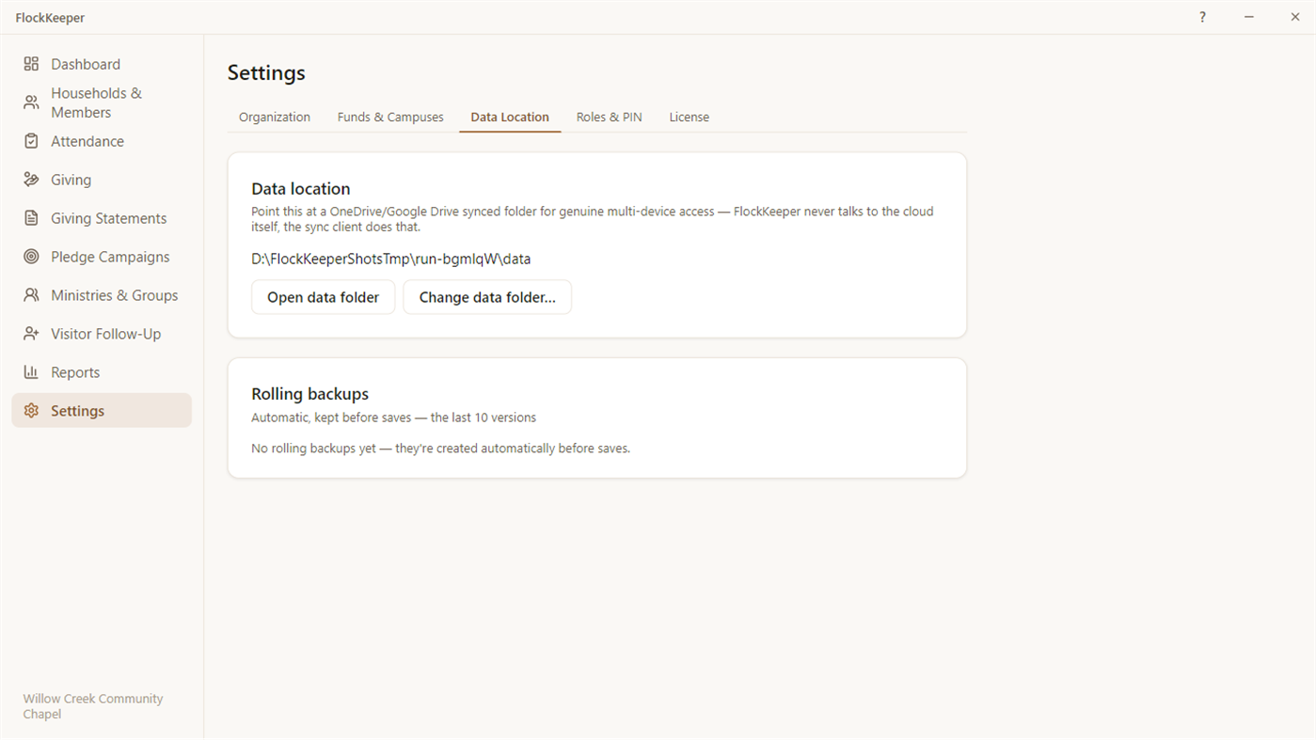
Task: Click the Giving hand-heart icon
Action: click(31, 180)
